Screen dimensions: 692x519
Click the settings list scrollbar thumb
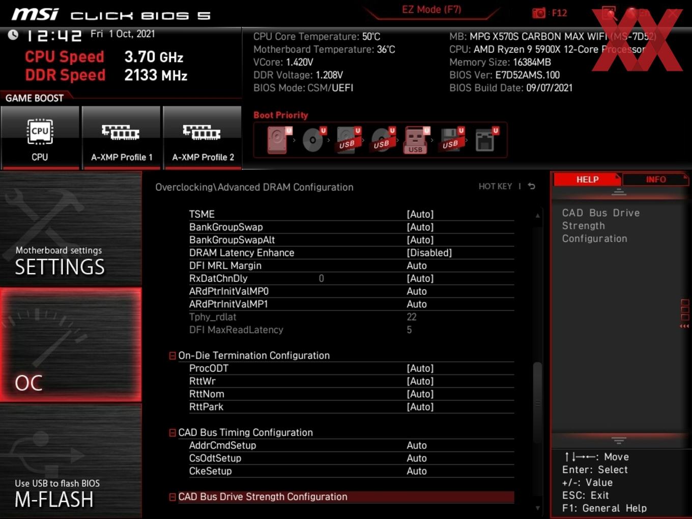(537, 402)
